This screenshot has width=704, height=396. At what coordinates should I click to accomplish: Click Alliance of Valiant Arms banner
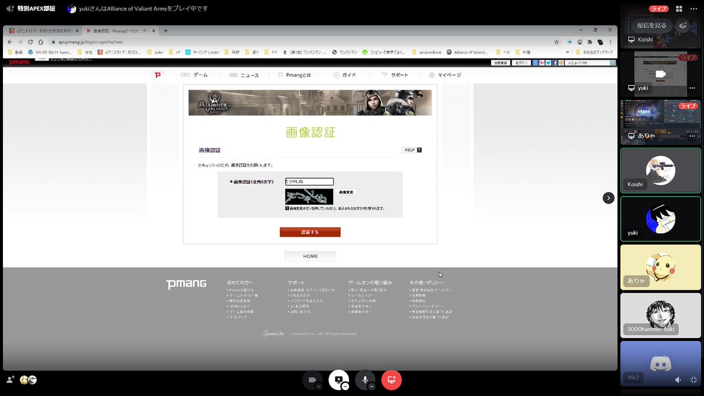coord(310,103)
